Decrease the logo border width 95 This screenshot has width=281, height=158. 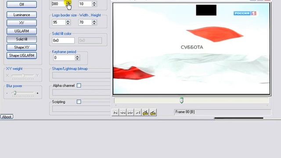click(x=68, y=23)
